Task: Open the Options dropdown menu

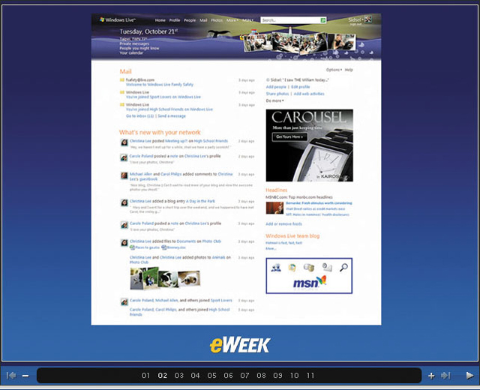Action: click(334, 69)
